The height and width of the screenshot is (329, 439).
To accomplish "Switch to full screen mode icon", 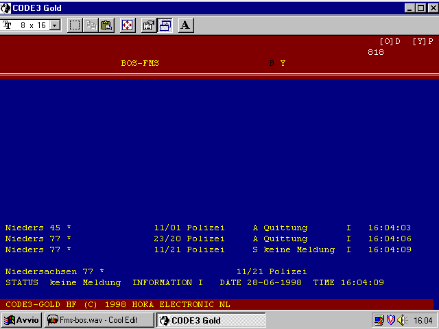I will 128,25.
